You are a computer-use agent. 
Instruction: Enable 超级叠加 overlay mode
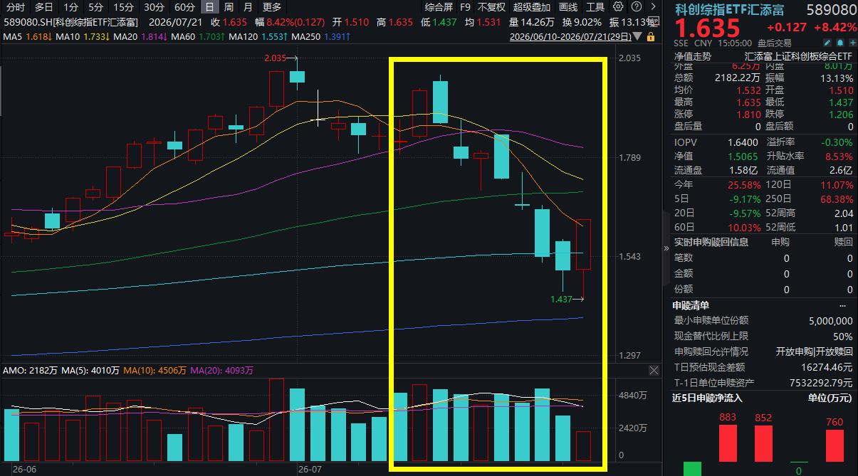click(x=532, y=7)
